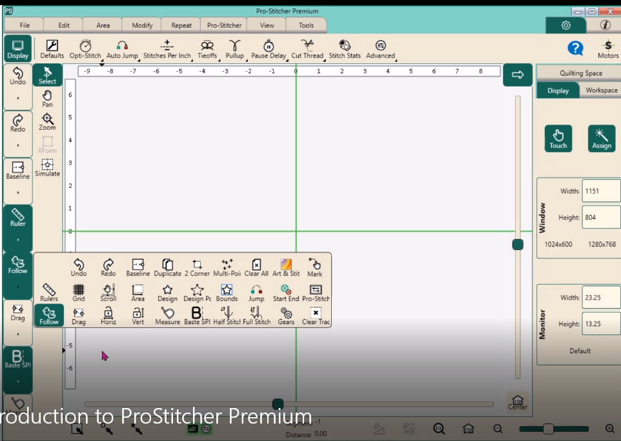Expand the arrow below sidebar Baseline
Viewport: 621px width, 441px height.
(18, 192)
